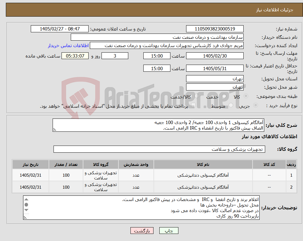Click price validity date 1405/05/31

tap(215, 68)
